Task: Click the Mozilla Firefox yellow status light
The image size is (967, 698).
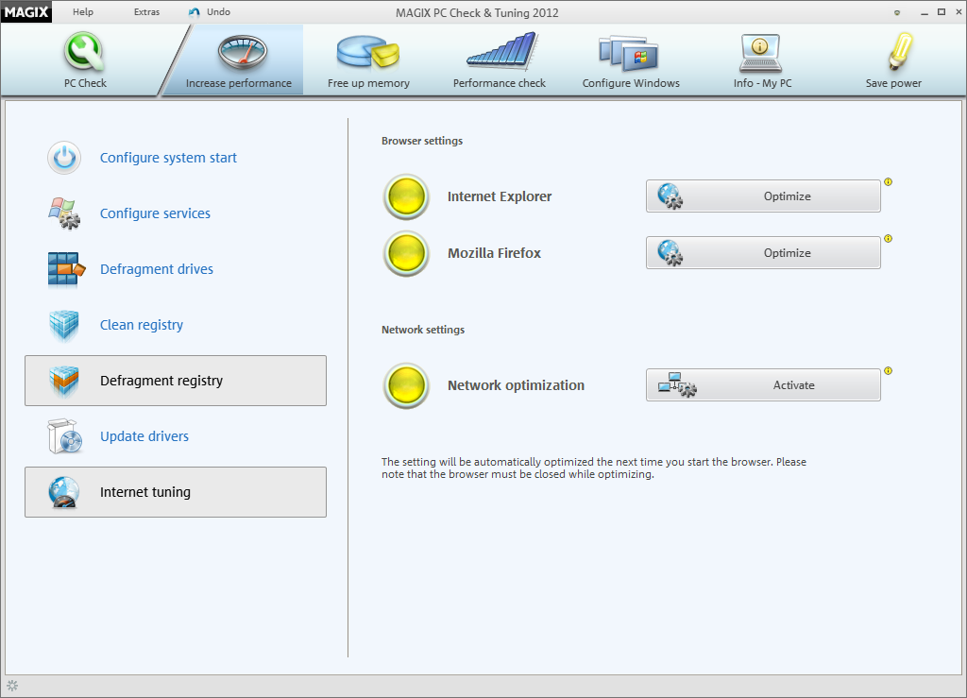Action: tap(406, 253)
